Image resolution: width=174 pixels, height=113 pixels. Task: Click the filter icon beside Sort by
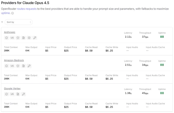tap(2, 22)
